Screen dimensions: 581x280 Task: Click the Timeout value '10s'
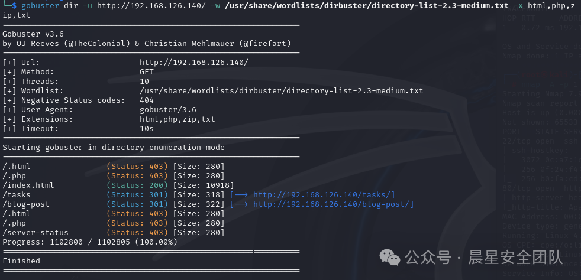[x=147, y=129]
